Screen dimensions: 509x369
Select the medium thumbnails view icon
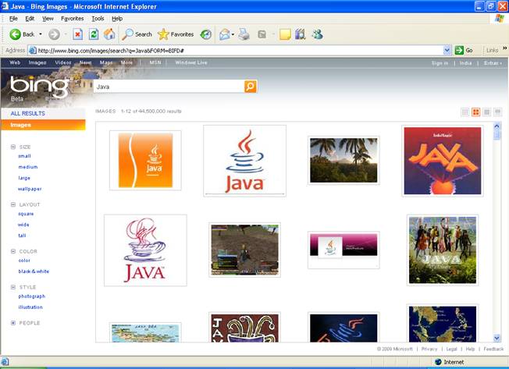pyautogui.click(x=476, y=112)
